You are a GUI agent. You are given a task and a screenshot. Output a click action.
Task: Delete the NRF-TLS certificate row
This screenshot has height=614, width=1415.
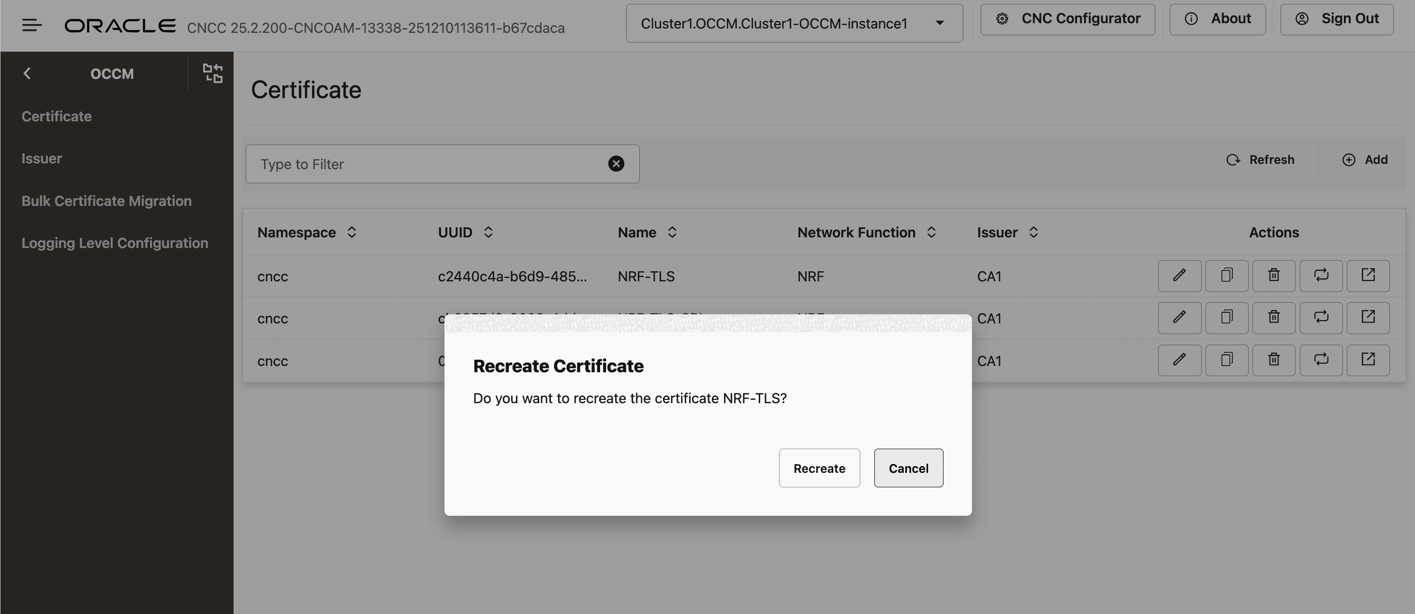point(1274,276)
